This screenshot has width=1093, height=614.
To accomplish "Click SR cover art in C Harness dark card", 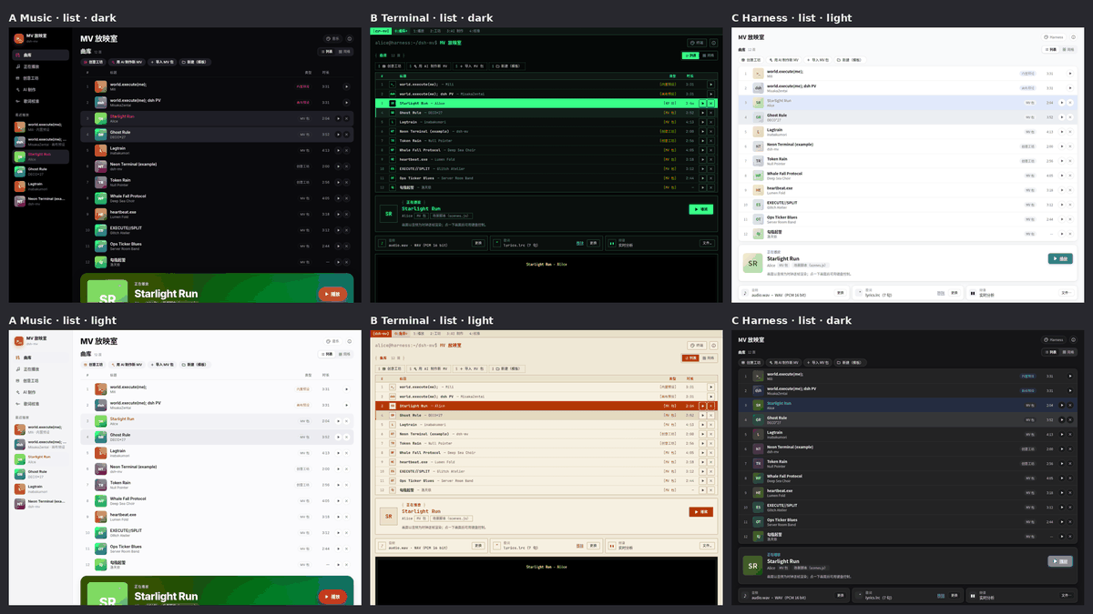I will [x=752, y=565].
